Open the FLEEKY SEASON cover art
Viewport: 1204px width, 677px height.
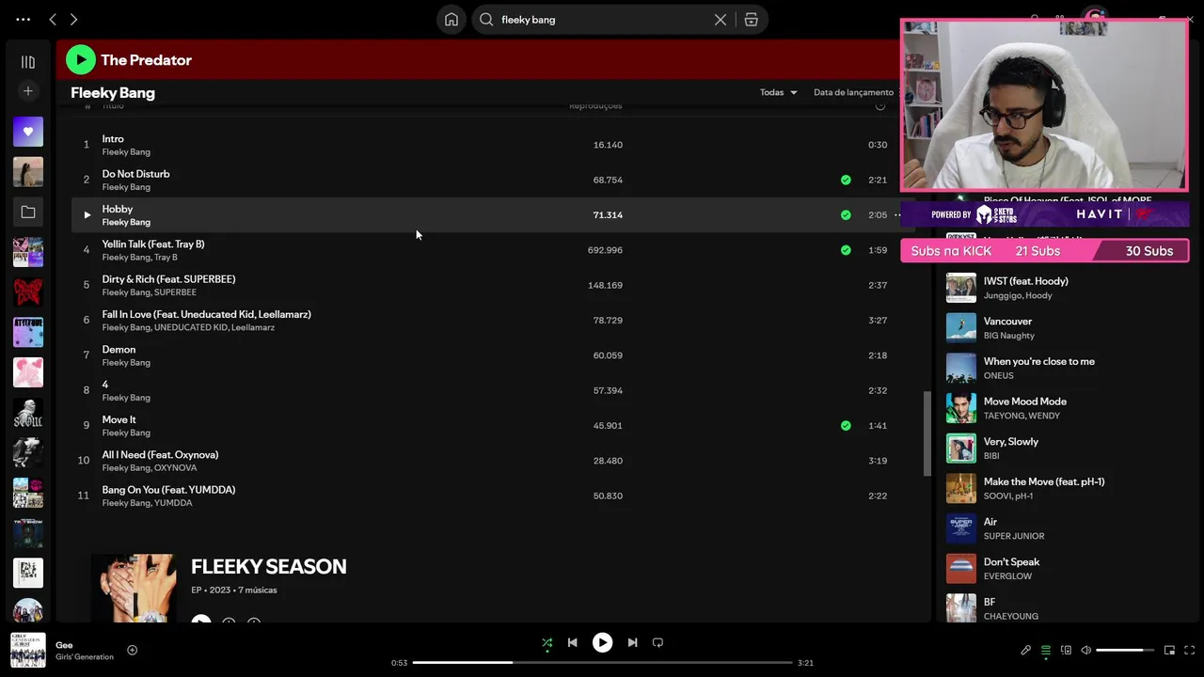point(134,588)
